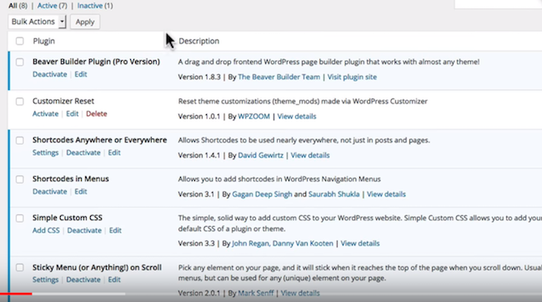Edit Simple Custom CSS plugin

[x=115, y=230]
